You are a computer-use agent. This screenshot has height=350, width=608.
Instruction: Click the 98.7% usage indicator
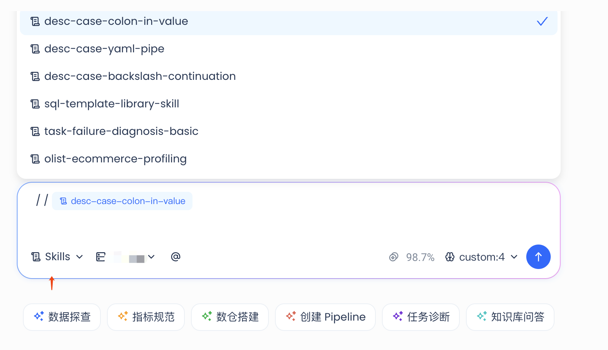tap(420, 257)
